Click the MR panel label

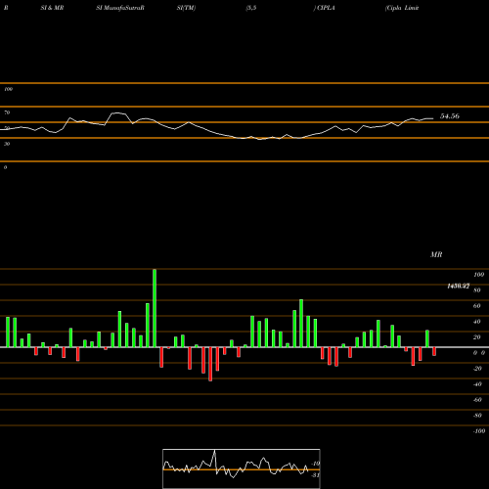pos(436,254)
